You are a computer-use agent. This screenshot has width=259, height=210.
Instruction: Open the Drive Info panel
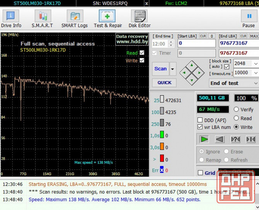11,19
